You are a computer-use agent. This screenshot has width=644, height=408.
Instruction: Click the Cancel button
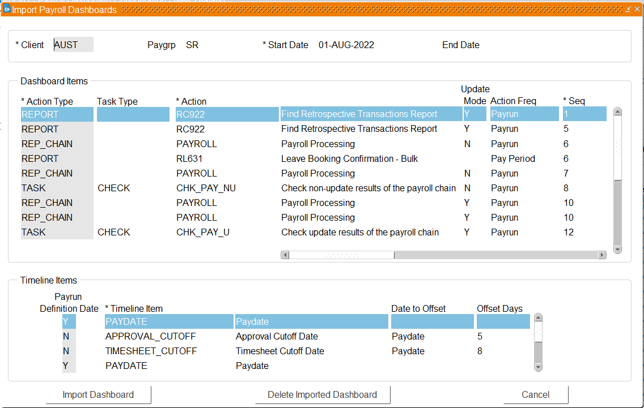click(535, 395)
